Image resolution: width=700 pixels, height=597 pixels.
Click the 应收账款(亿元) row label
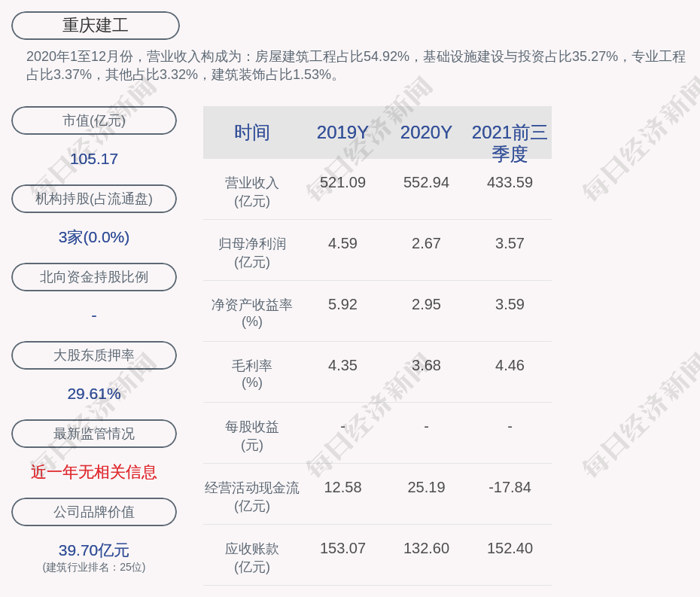pos(252,558)
